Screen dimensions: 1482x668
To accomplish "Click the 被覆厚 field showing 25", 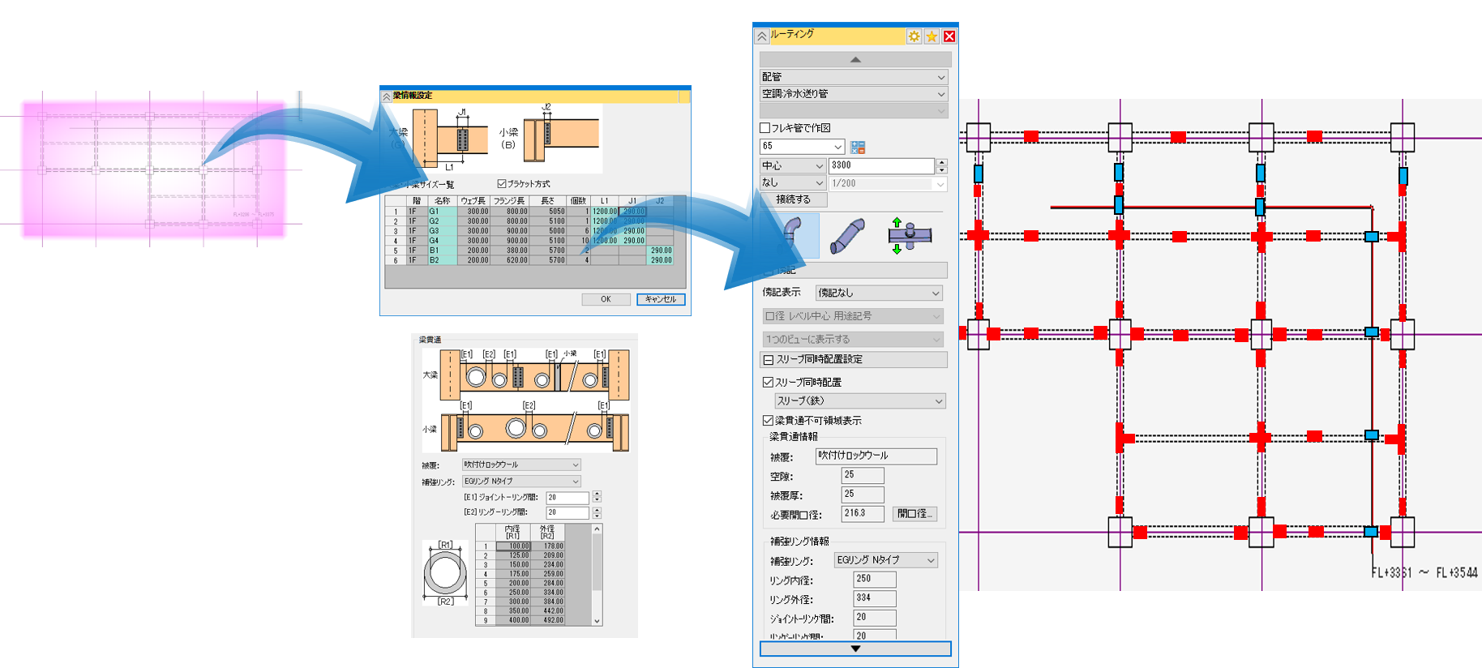I will click(x=863, y=495).
